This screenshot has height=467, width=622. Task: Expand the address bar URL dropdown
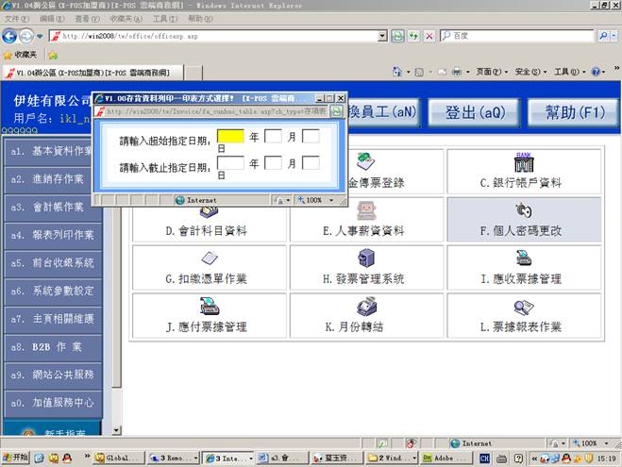pyautogui.click(x=383, y=36)
